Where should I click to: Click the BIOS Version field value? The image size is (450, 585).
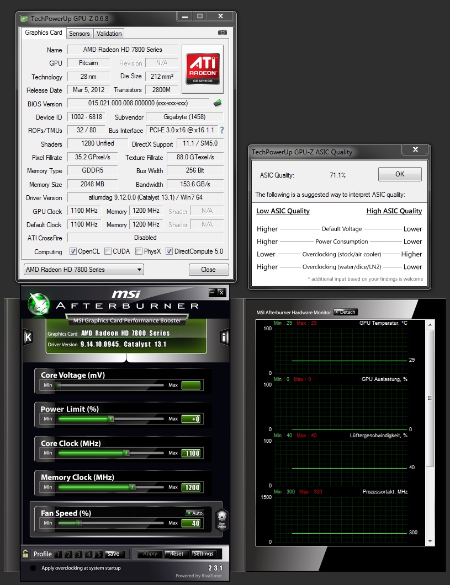(x=138, y=103)
